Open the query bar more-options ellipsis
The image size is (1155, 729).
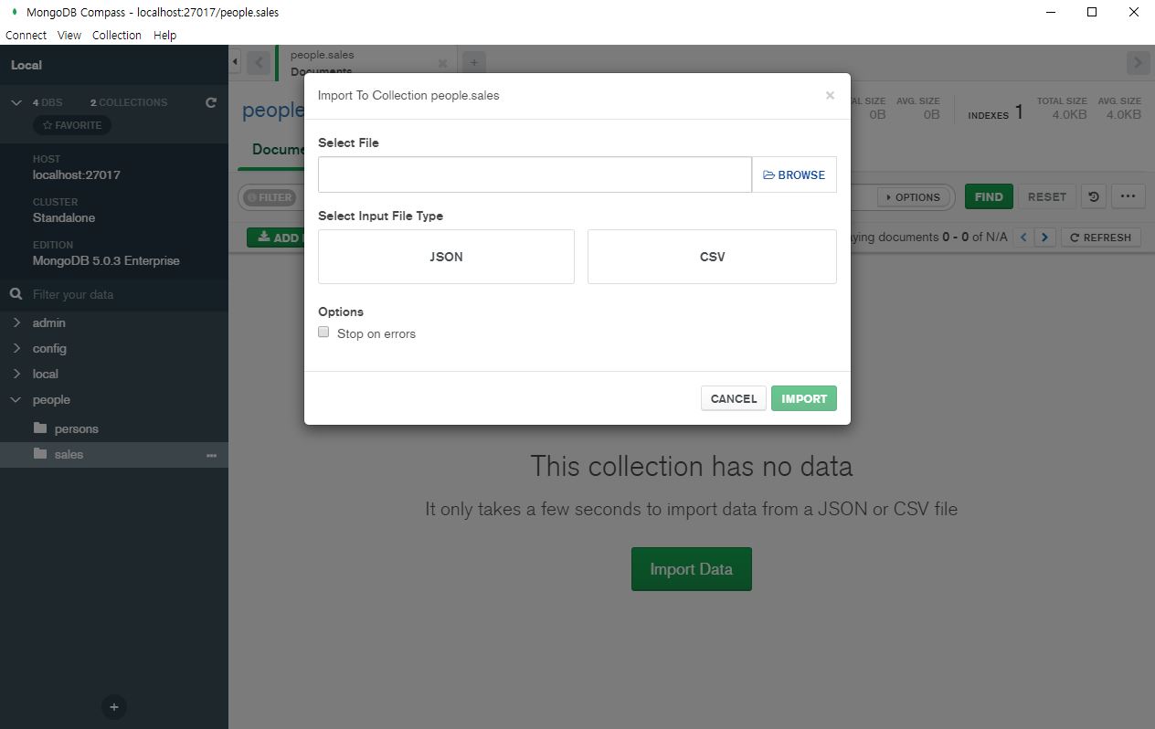pyautogui.click(x=1128, y=196)
